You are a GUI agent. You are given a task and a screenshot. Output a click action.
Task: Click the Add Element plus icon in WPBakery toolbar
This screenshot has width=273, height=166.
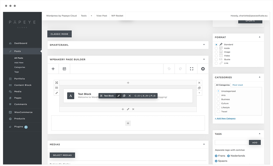click(53, 69)
